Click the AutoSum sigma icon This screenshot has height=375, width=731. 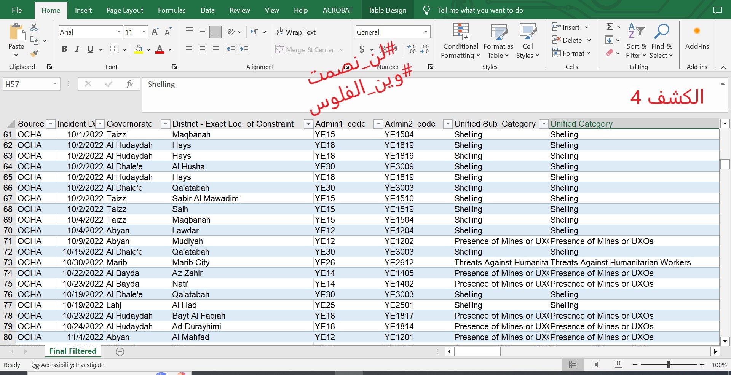pos(610,27)
